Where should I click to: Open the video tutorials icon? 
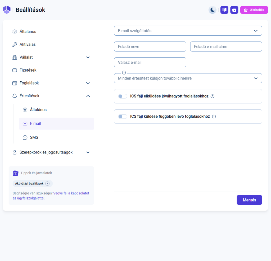234,10
